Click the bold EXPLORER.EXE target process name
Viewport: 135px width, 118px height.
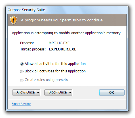62,49
